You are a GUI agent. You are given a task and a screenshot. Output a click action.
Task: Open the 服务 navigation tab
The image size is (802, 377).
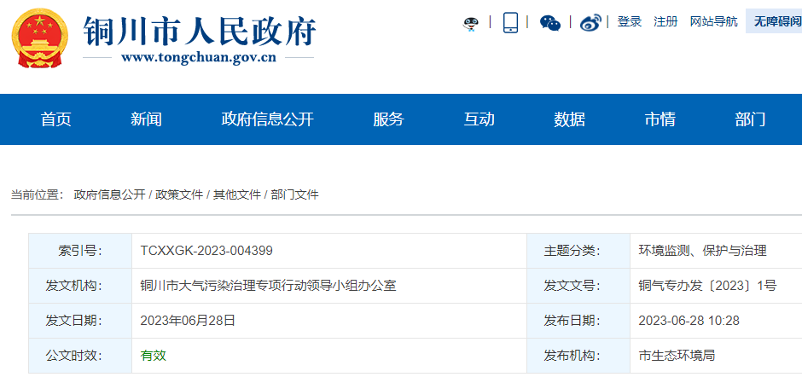coord(388,119)
